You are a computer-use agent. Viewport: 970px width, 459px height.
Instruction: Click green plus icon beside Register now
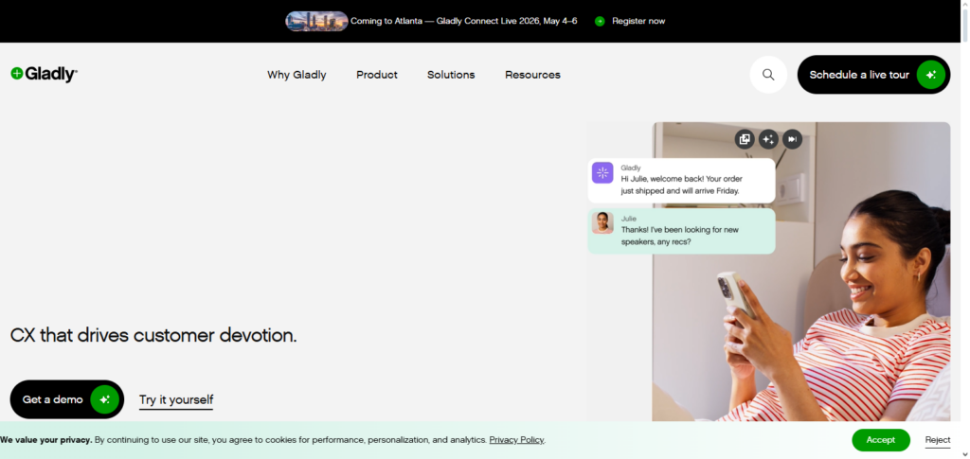[600, 21]
